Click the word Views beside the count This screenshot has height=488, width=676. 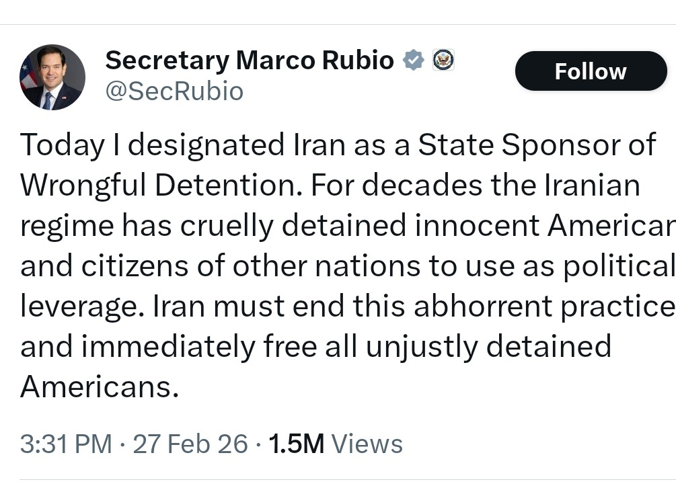coord(367,444)
